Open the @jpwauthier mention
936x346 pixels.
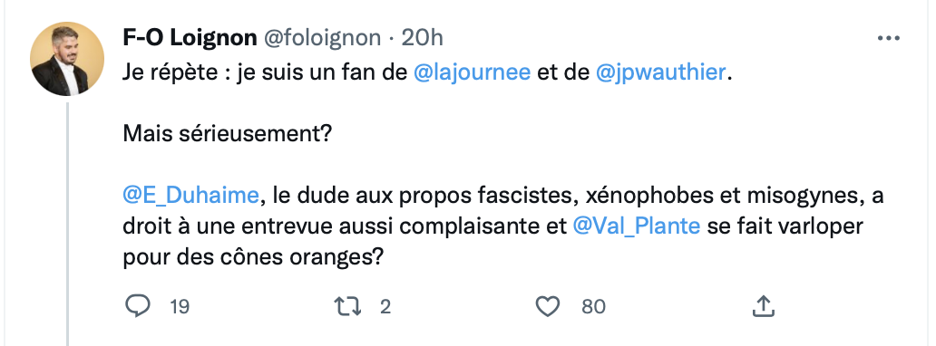661,72
